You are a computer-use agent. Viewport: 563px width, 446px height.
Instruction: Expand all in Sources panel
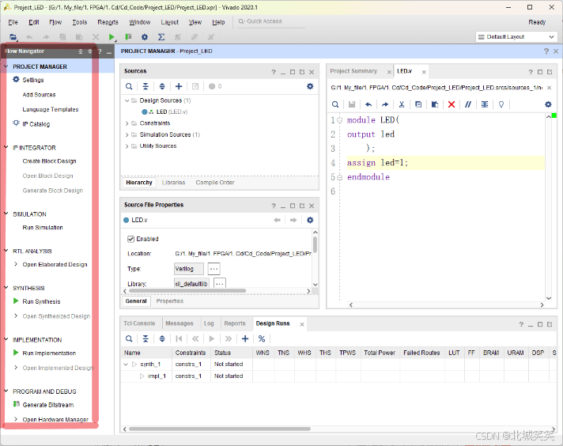tap(162, 86)
